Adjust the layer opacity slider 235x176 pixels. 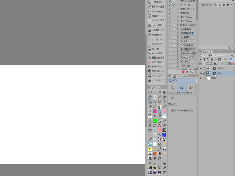tap(223, 55)
